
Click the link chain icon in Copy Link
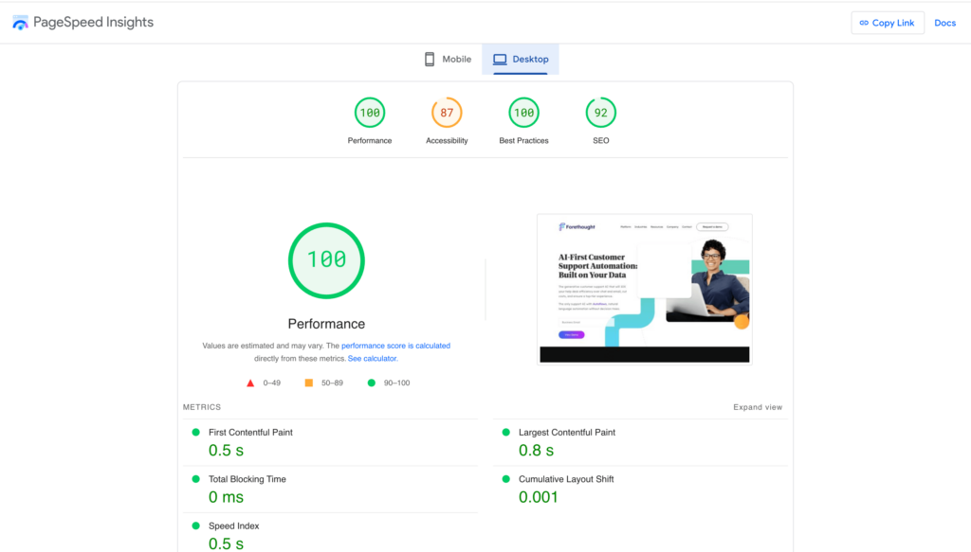(864, 23)
